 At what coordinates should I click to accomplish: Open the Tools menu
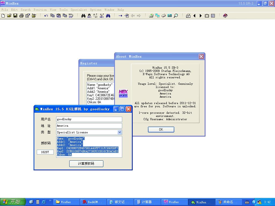pos(63,10)
